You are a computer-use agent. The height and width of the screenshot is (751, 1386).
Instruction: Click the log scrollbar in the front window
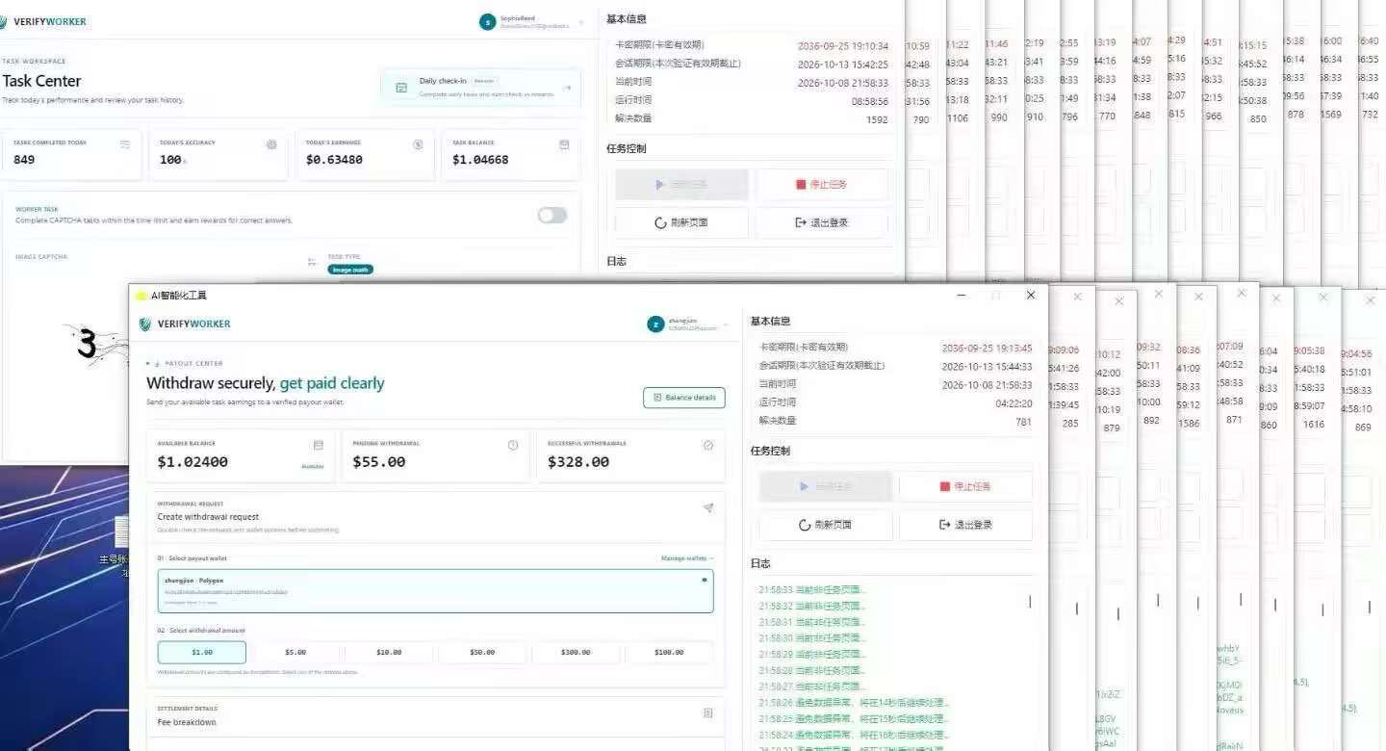pos(1030,602)
